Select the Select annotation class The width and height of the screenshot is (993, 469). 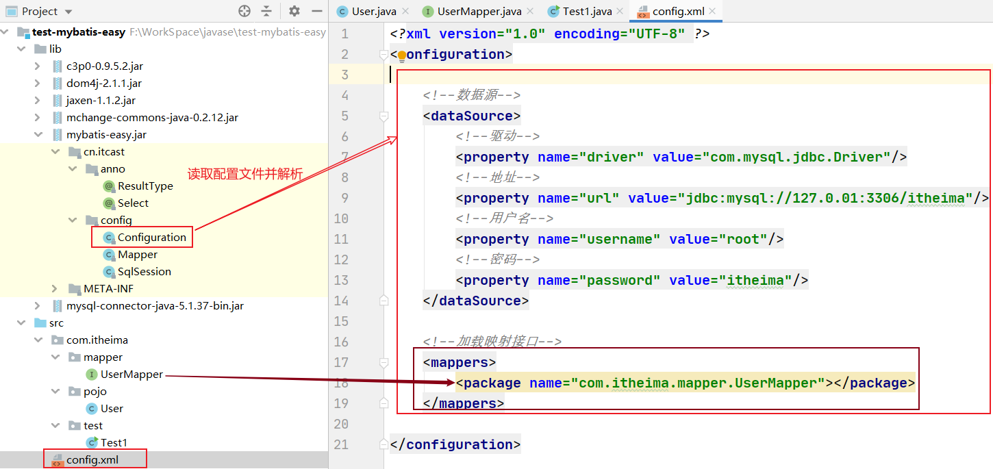(133, 203)
